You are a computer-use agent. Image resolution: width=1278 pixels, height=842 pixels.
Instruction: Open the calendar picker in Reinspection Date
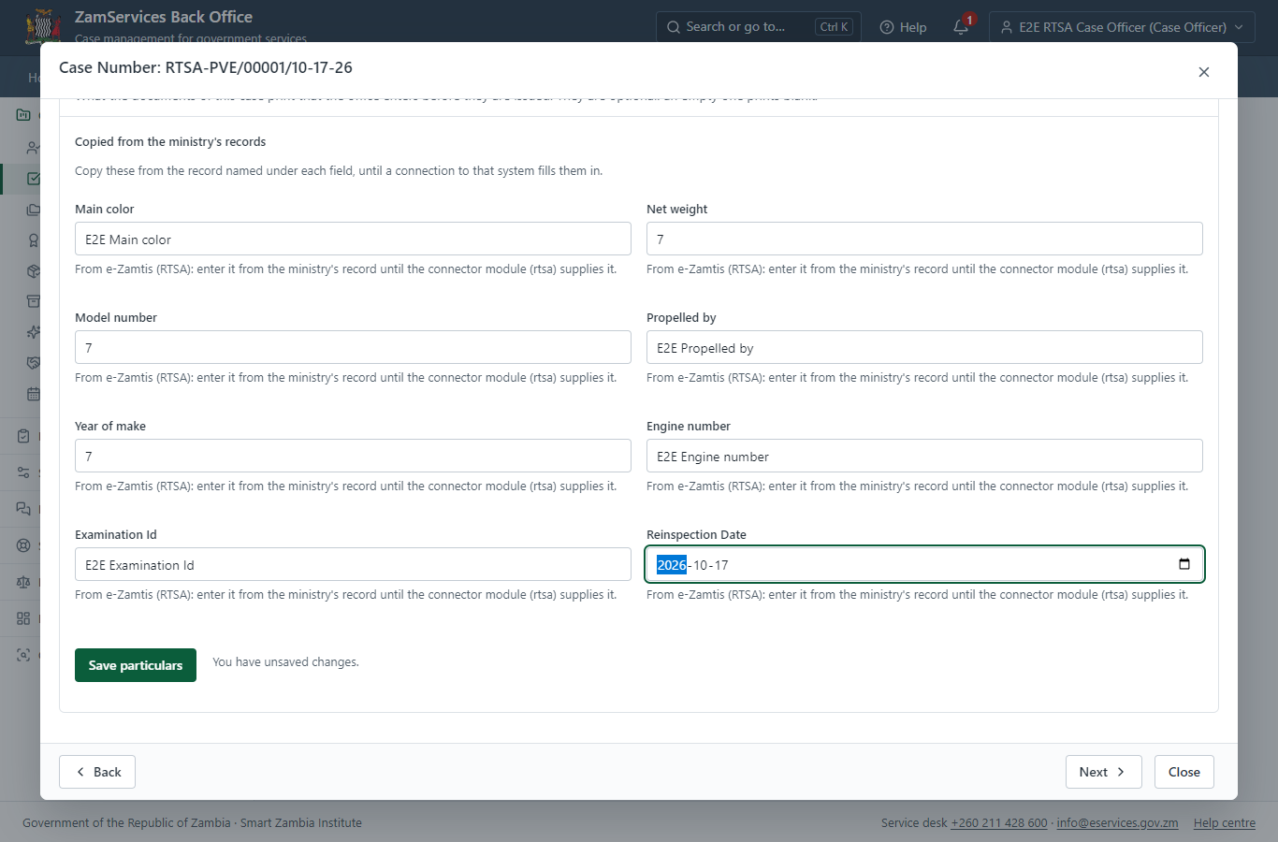tap(1184, 564)
